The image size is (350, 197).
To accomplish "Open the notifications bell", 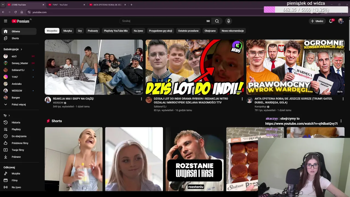I will pyautogui.click(x=331, y=21).
